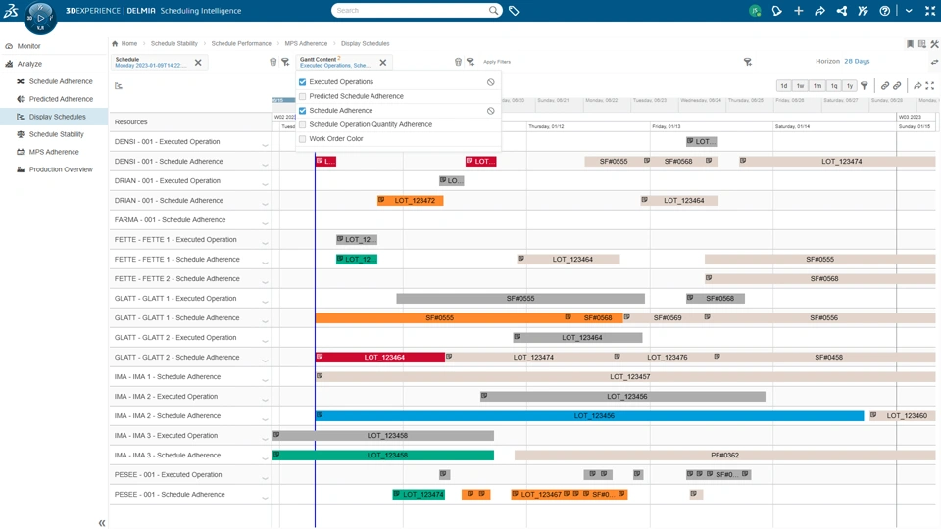
Task: Toggle fullscreen from the top bar
Action: pos(930,11)
